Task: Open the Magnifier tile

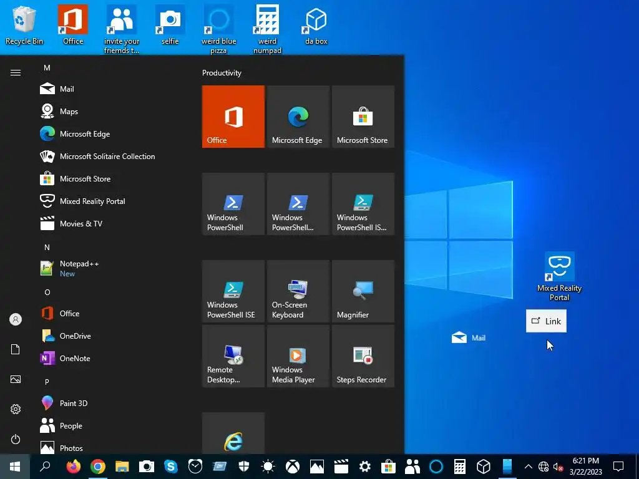Action: coord(363,291)
